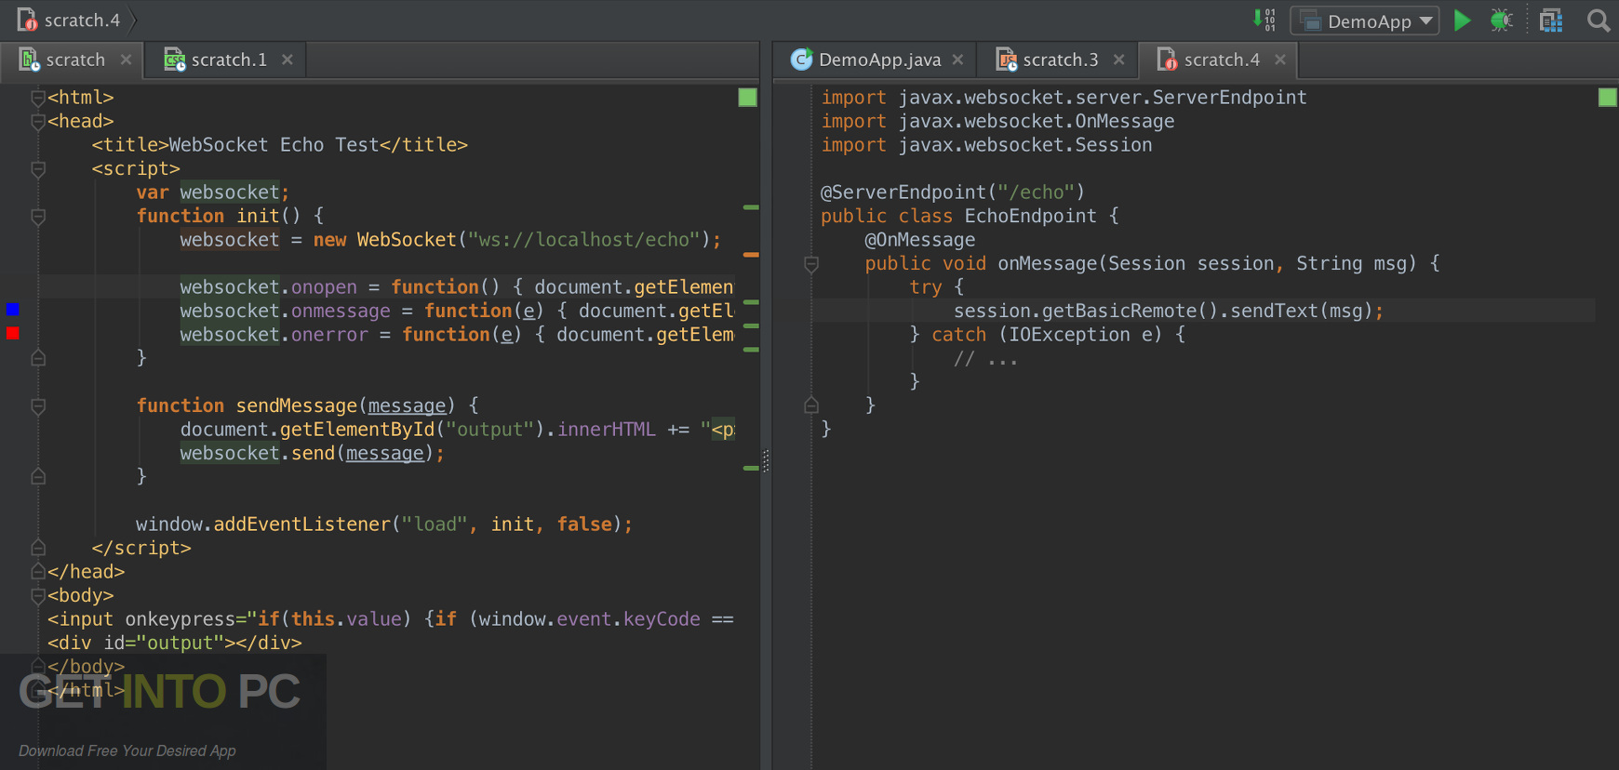
Task: Run the DemoApp configuration with green play
Action: (x=1462, y=20)
